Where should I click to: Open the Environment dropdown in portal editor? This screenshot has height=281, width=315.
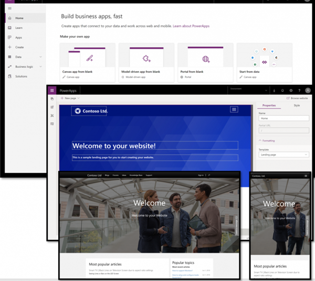click(248, 90)
